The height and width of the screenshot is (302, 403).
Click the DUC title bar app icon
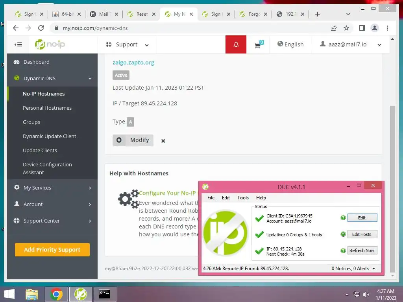click(205, 187)
